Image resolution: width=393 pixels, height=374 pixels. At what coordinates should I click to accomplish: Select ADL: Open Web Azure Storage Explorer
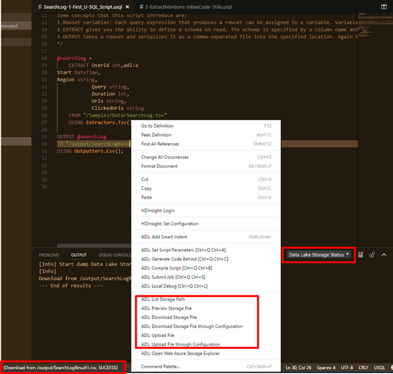pyautogui.click(x=206, y=353)
